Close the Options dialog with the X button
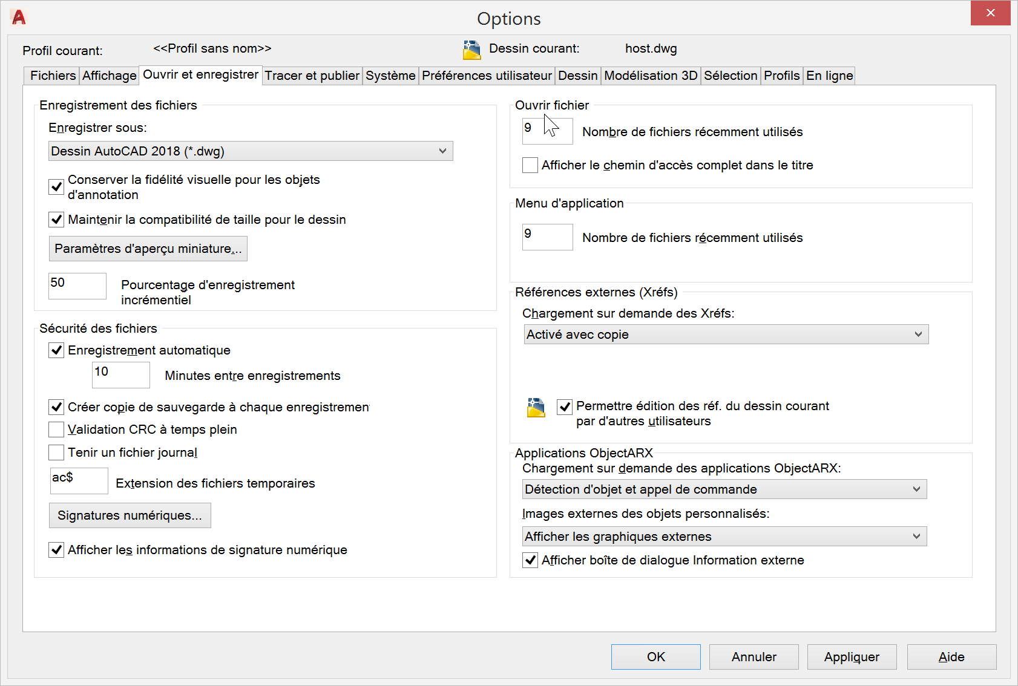 [990, 13]
